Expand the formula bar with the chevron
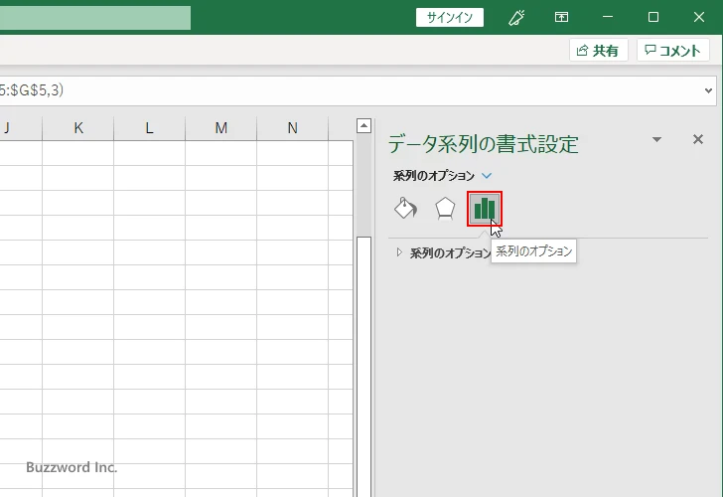The height and width of the screenshot is (497, 723). [x=709, y=89]
